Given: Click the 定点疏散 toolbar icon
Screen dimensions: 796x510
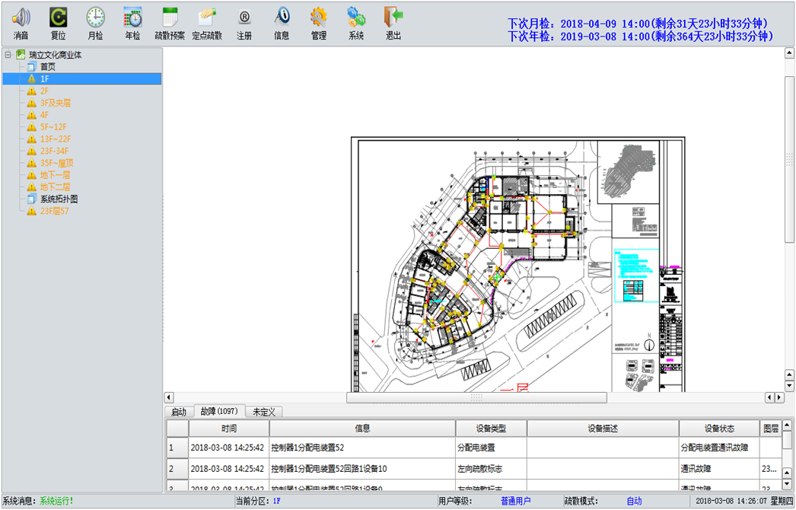Looking at the screenshot, I should [207, 18].
